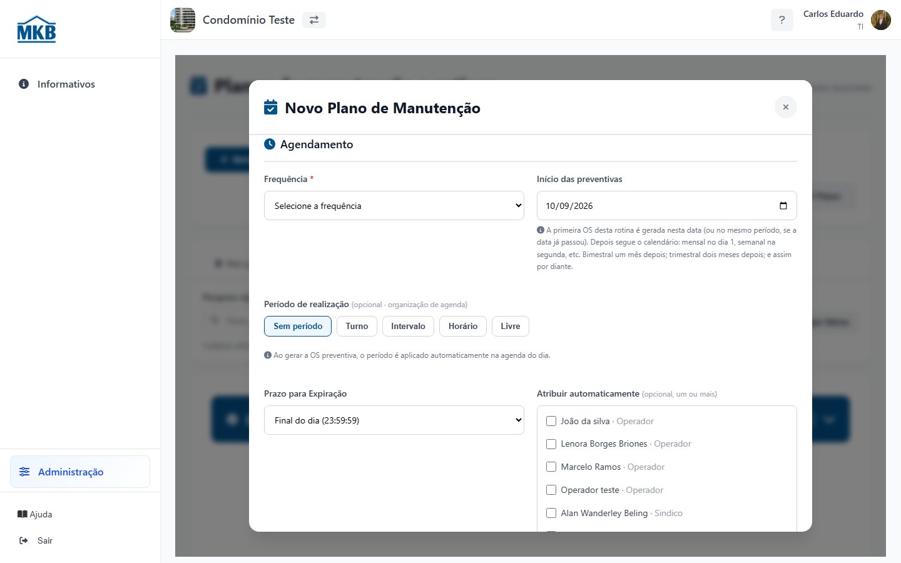Image resolution: width=901 pixels, height=563 pixels.
Task: Click the Sair logout icon
Action: click(x=24, y=540)
